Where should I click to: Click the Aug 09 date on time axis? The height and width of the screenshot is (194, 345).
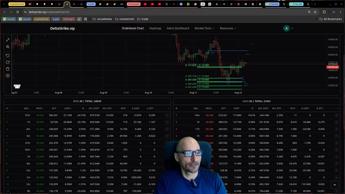tap(103, 93)
